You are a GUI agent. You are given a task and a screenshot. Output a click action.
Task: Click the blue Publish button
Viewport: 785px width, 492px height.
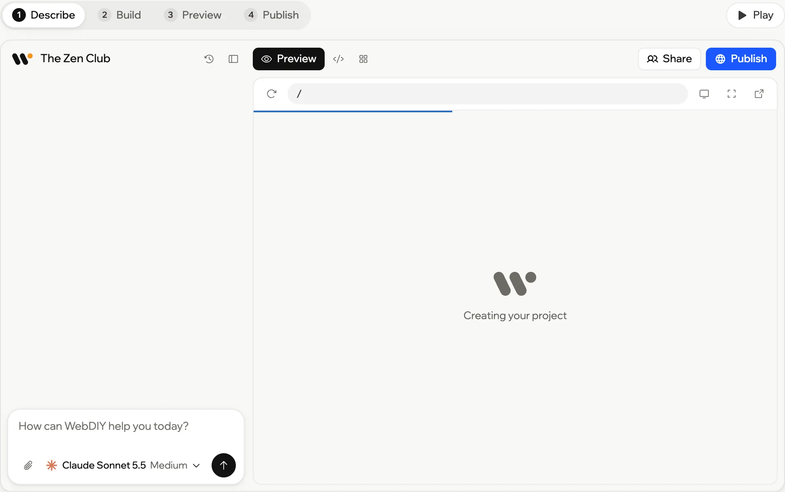[741, 59]
